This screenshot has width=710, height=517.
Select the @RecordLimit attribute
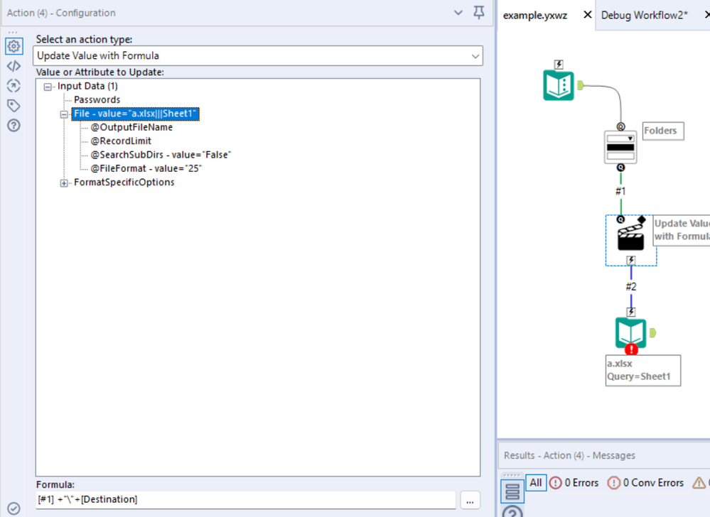point(120,141)
